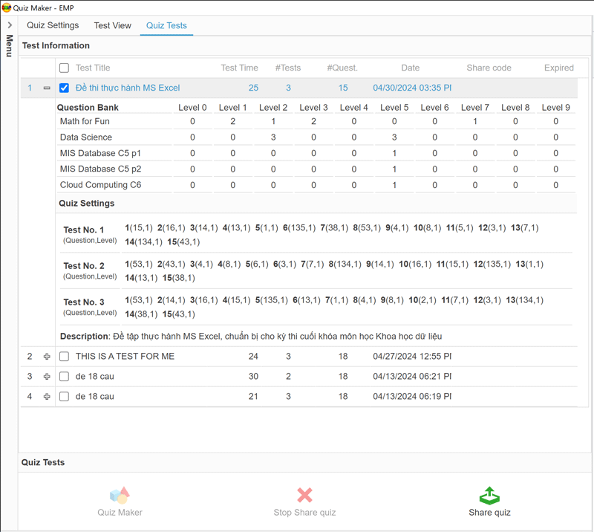Expand row 2 with the plus icon

(x=47, y=357)
